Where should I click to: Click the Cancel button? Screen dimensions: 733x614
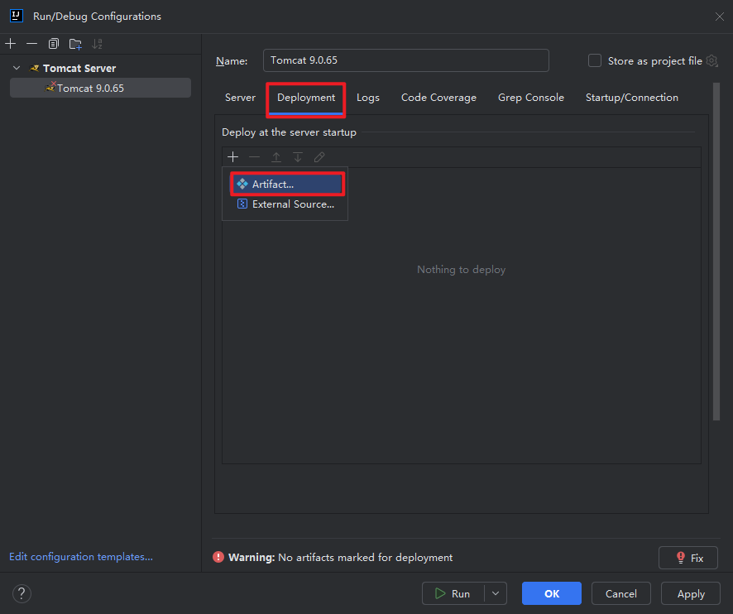[620, 594]
